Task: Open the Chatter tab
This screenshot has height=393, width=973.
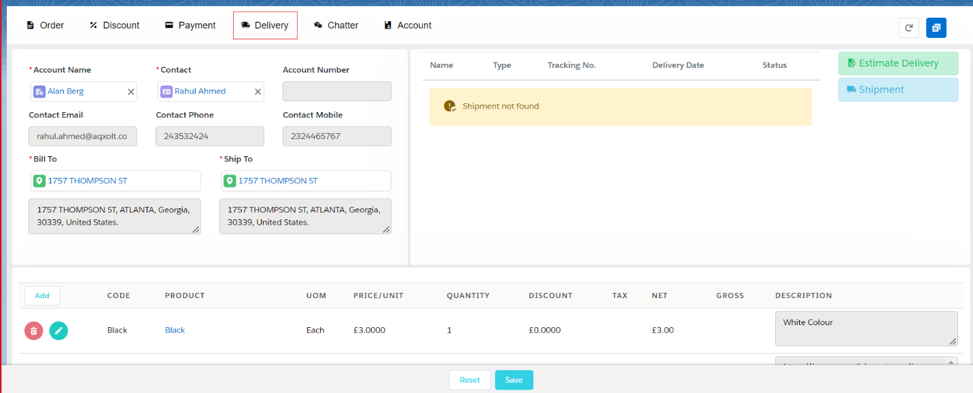Action: [336, 25]
